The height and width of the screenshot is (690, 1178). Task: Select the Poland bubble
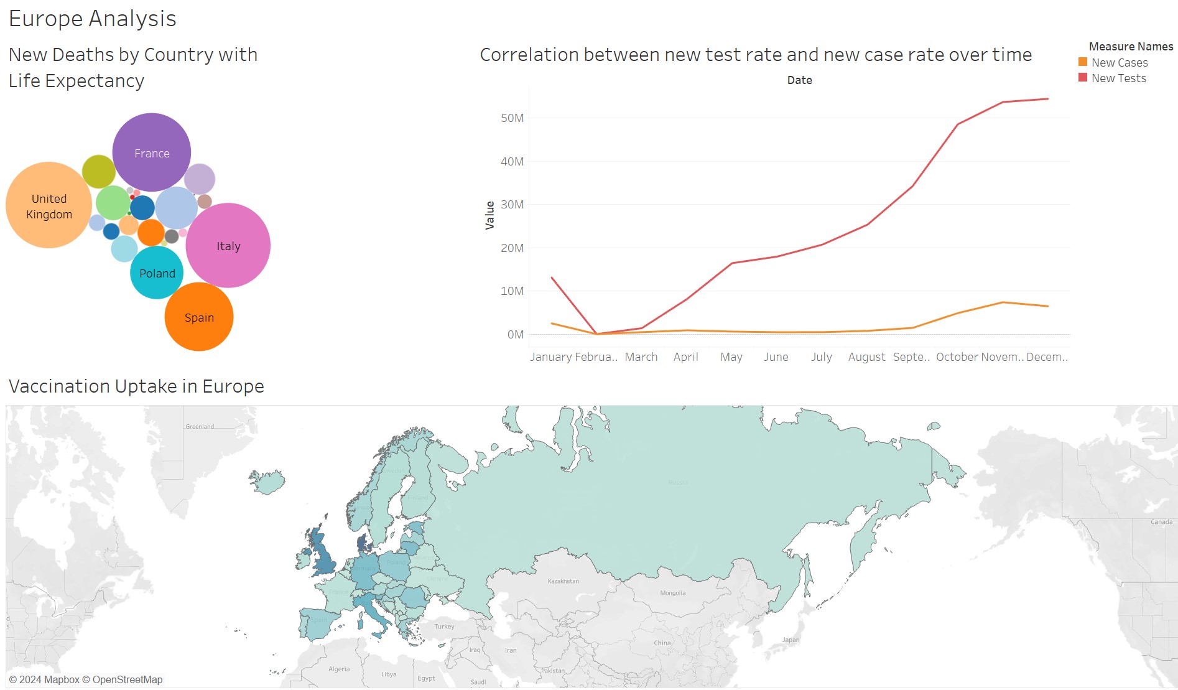click(x=157, y=273)
